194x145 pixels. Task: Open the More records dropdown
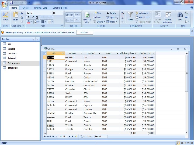[x=112, y=22]
